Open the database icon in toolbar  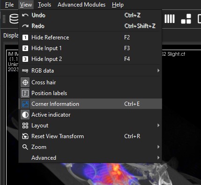(x=14, y=19)
